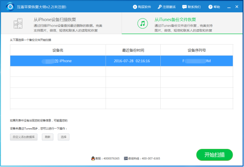This screenshot has height=167, width=244.
Task: Minimize the recovery app window
Action: click(229, 7)
